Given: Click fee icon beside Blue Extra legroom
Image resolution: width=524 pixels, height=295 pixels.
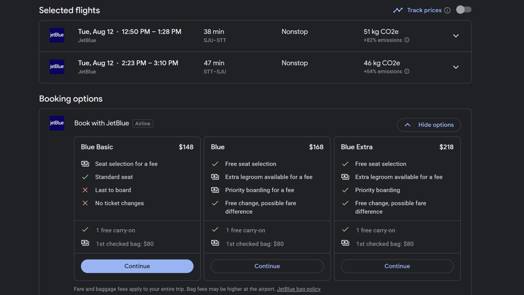Looking at the screenshot, I should (x=215, y=177).
